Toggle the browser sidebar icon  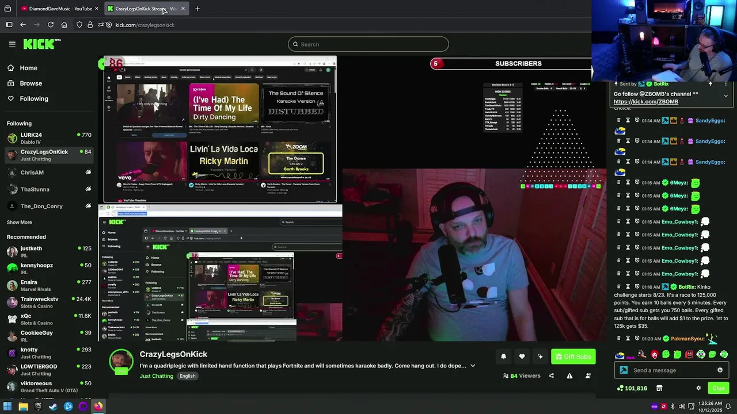point(9,25)
